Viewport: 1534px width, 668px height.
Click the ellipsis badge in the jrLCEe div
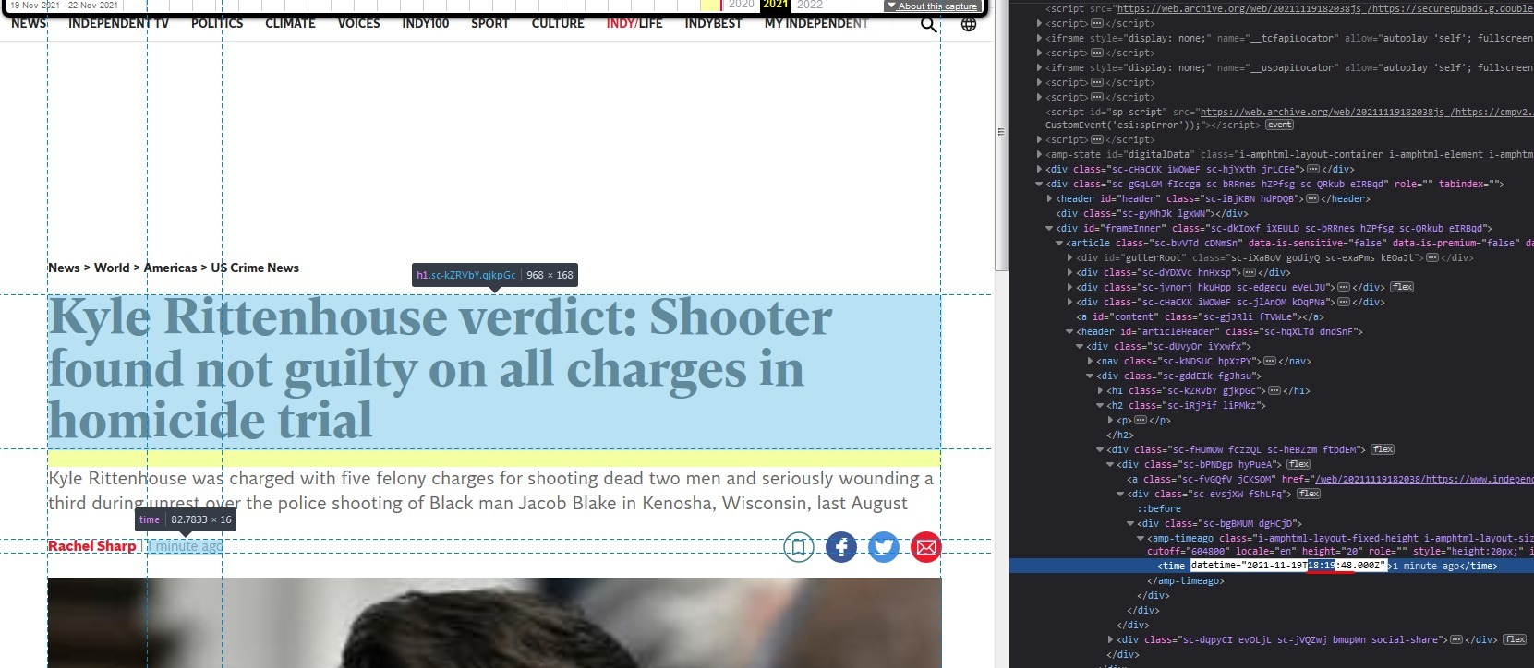pyautogui.click(x=1312, y=169)
